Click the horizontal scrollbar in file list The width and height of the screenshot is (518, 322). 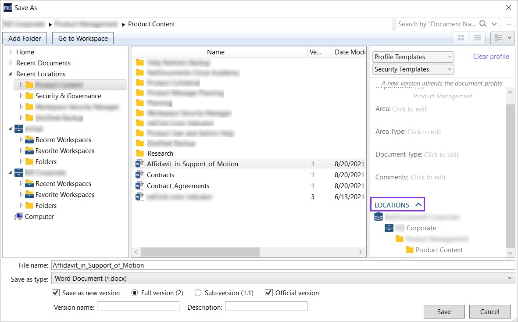coord(200,252)
